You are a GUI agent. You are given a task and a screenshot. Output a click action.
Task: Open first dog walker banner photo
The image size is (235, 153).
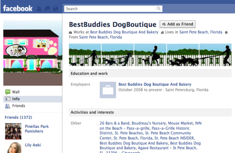tap(85, 55)
